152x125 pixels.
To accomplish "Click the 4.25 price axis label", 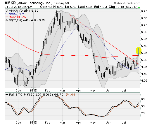I will [x=144, y=81].
